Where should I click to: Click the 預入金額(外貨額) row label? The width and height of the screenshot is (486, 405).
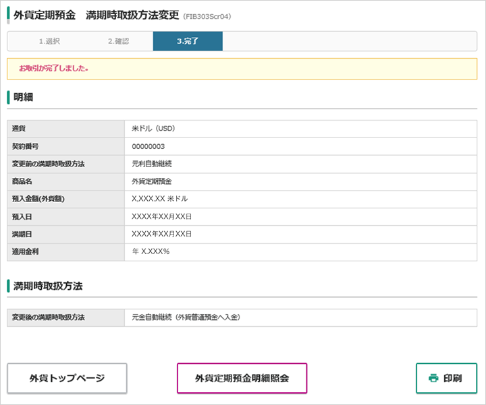coord(38,199)
